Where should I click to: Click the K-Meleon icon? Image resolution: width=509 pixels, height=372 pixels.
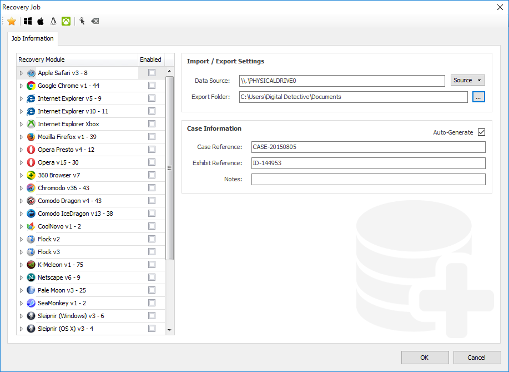pyautogui.click(x=31, y=265)
